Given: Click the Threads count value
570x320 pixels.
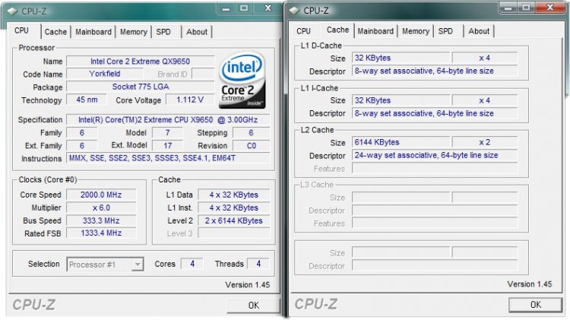Looking at the screenshot, I should [x=258, y=264].
